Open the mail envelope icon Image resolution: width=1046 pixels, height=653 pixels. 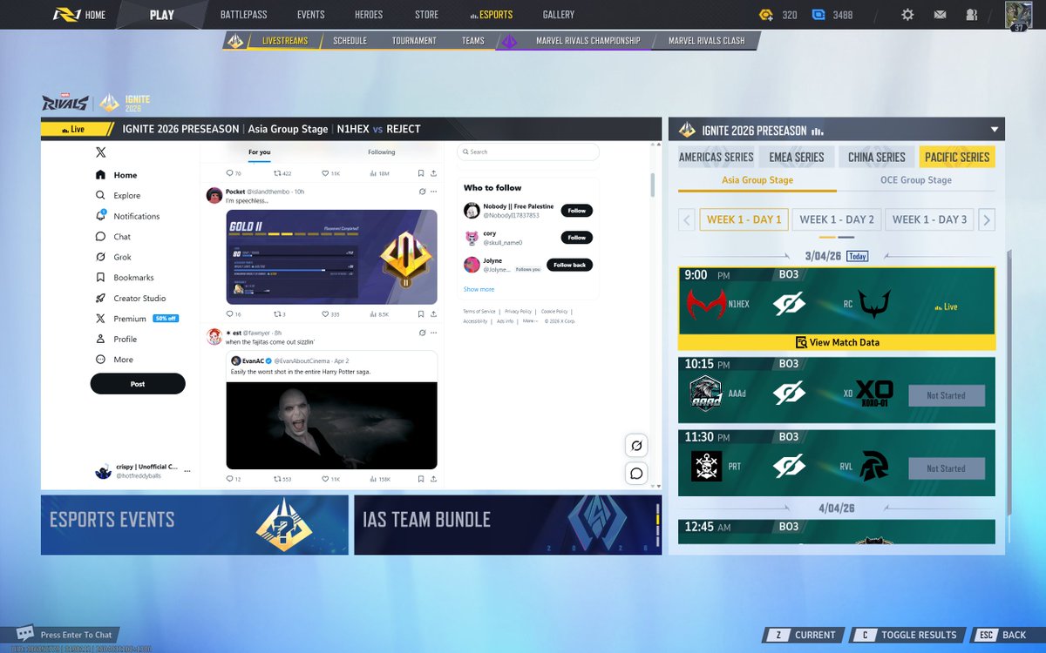[940, 15]
